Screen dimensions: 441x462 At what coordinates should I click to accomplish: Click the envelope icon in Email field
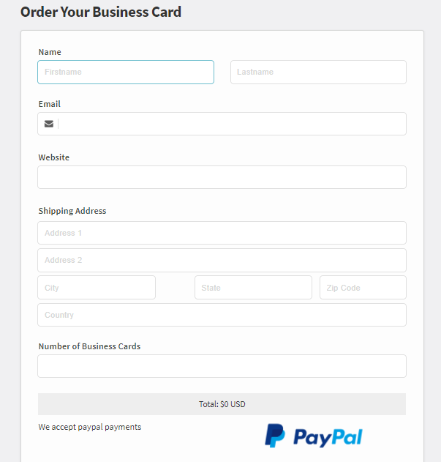click(x=49, y=124)
